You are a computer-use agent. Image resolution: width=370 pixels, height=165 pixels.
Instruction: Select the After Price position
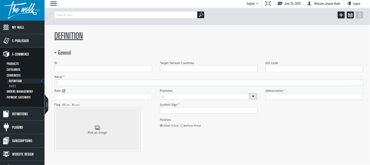coord(161,126)
